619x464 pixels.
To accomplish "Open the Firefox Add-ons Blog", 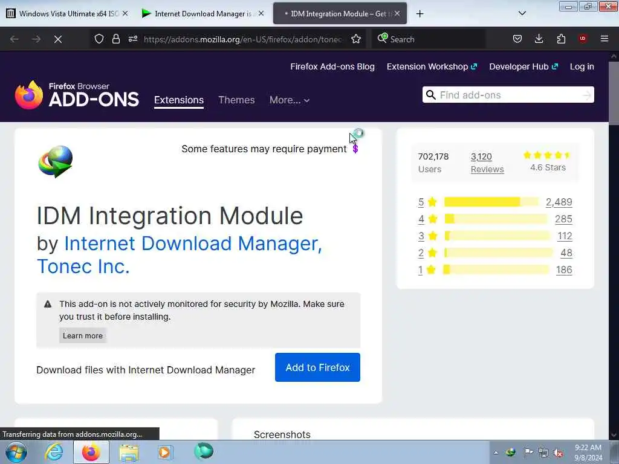I will (x=332, y=66).
